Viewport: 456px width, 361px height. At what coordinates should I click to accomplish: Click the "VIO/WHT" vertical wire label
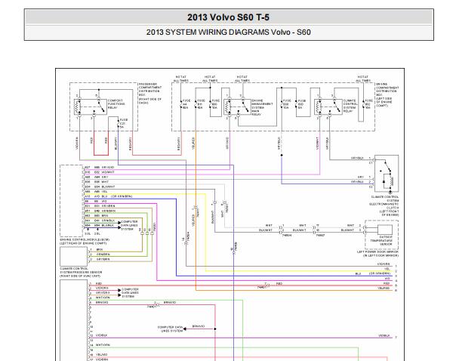tap(317, 143)
